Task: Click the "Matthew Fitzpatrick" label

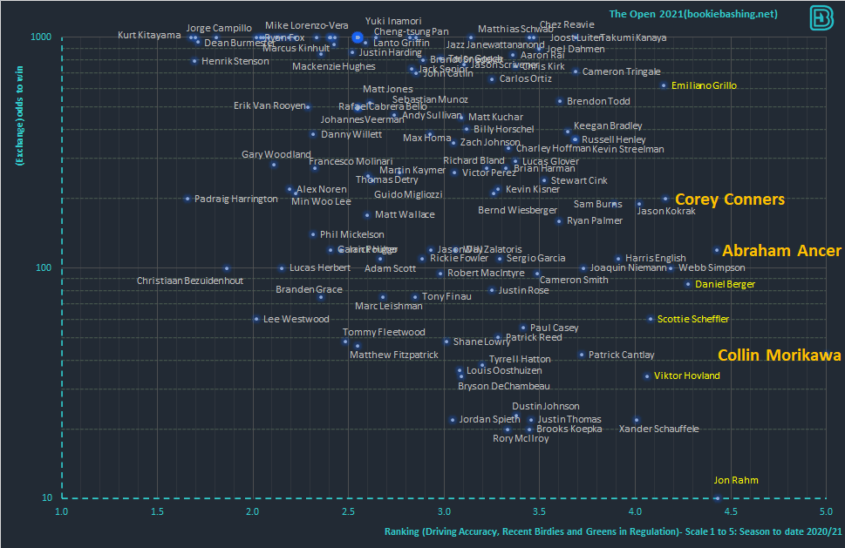Action: [x=394, y=355]
